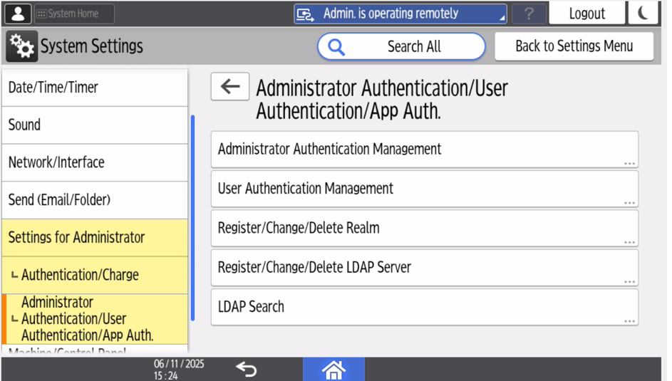This screenshot has width=672, height=381.
Task: Click the return arrow icon in bottom bar
Action: tap(246, 369)
